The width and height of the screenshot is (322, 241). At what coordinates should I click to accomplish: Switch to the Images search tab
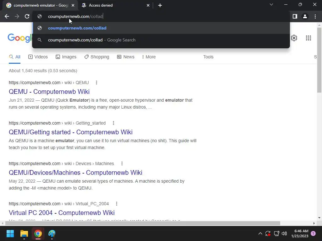66,57
